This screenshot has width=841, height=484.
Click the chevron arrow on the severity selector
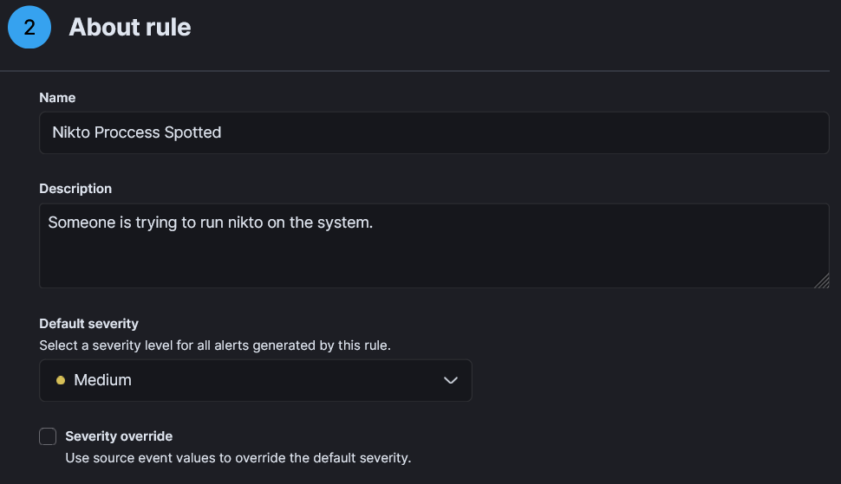(451, 380)
